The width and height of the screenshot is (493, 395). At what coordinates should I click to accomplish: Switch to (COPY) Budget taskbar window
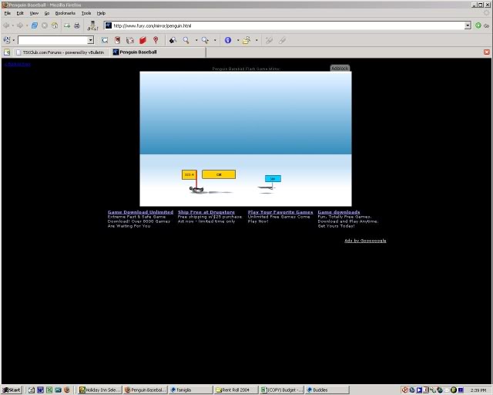[x=282, y=390]
